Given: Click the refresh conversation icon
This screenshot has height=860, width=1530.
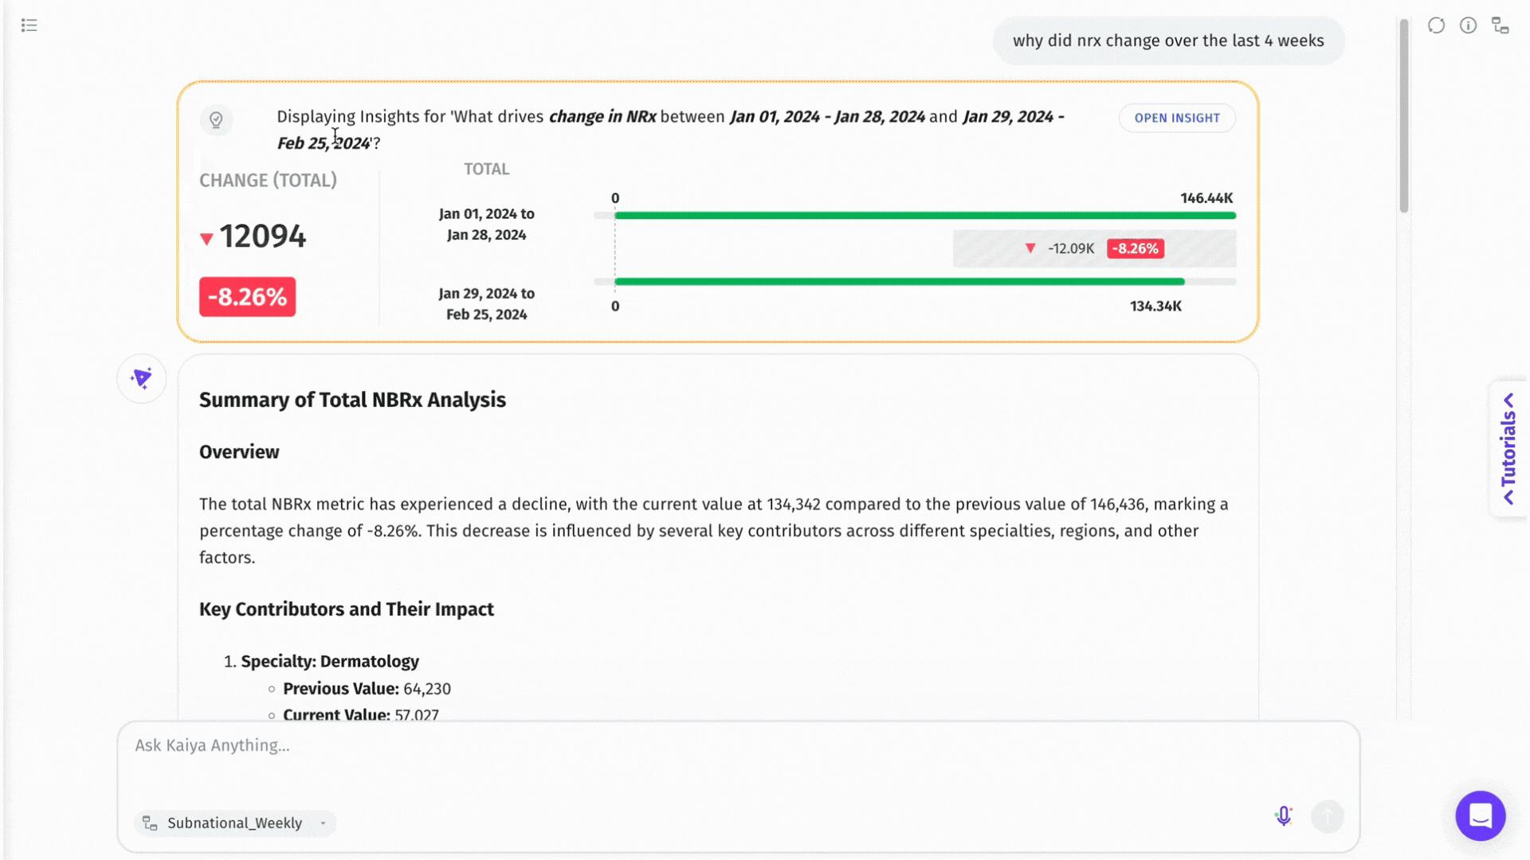Looking at the screenshot, I should [1436, 25].
